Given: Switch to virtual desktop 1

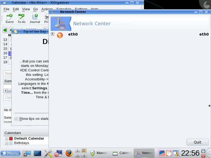Looking at the screenshot, I should [x=78, y=151].
